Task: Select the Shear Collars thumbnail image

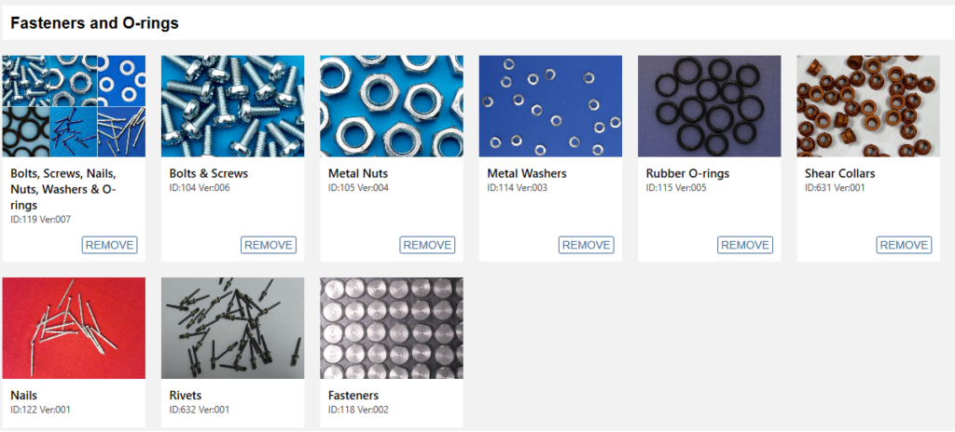Action: point(868,106)
